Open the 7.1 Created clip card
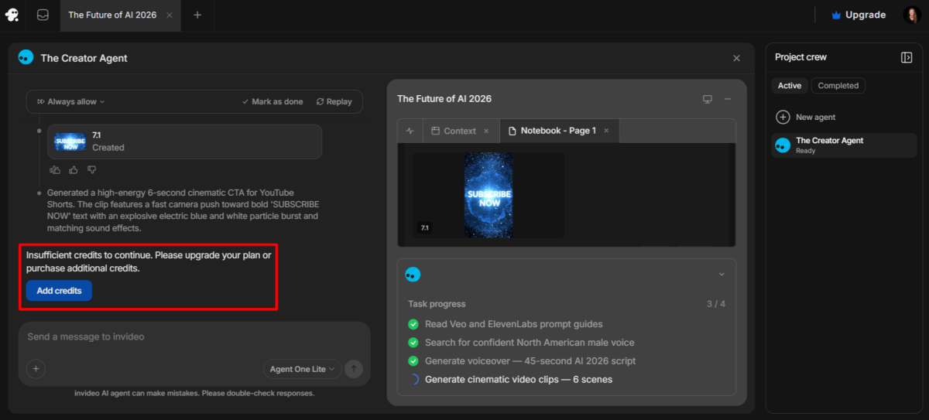 184,142
